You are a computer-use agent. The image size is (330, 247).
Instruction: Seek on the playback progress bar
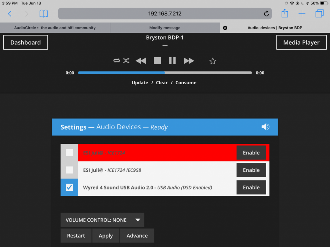165,73
